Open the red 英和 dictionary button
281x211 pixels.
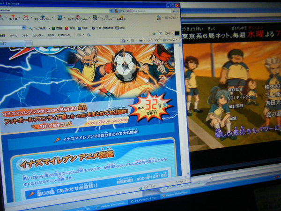coord(70,28)
